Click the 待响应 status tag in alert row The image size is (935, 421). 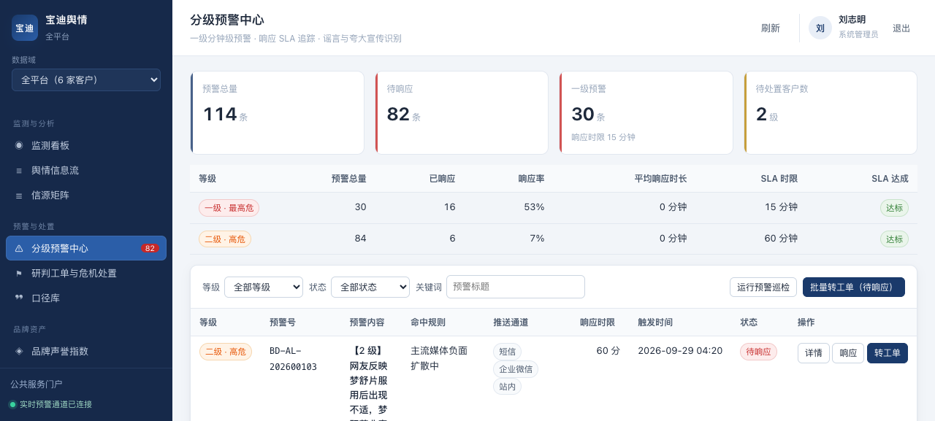tap(758, 352)
